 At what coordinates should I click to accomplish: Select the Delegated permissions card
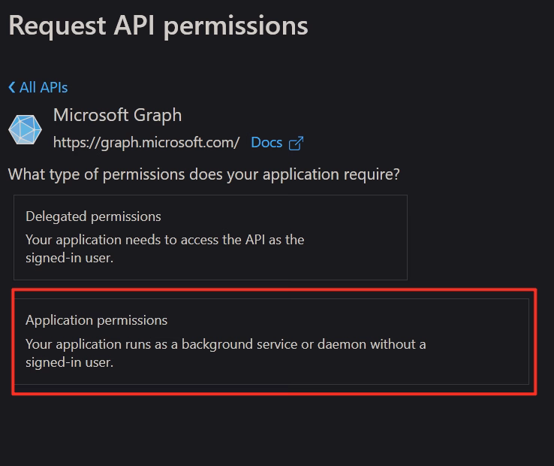coord(210,238)
